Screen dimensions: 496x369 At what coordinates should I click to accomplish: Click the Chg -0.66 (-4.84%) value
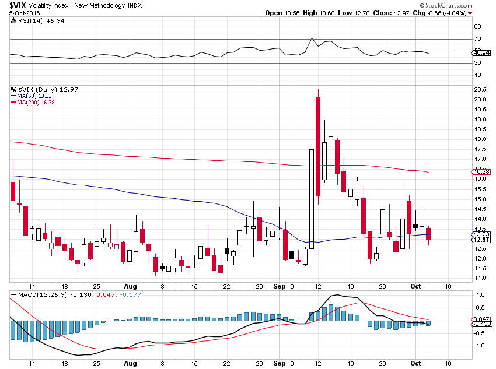point(440,13)
